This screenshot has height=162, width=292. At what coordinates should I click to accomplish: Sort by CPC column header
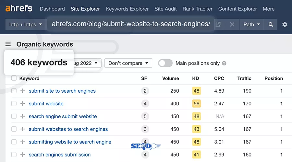(219, 78)
